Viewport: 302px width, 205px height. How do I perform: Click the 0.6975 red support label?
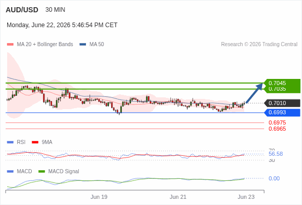tap(277, 122)
